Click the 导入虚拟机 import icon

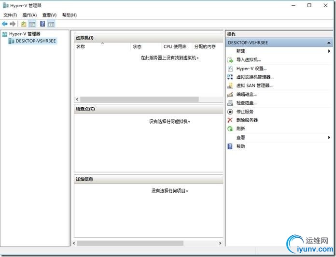[x=230, y=60]
